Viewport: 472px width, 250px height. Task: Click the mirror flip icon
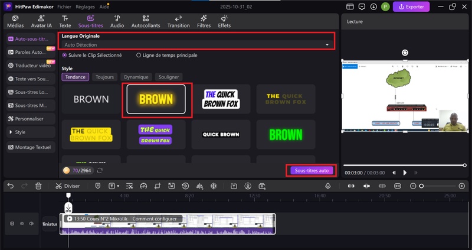[x=199, y=186]
